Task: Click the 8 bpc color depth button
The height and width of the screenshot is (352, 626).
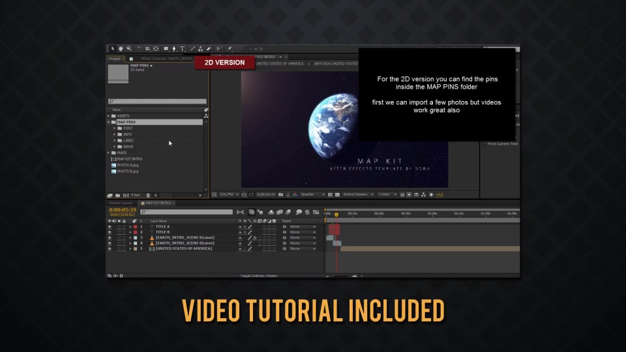Action: coord(136,195)
